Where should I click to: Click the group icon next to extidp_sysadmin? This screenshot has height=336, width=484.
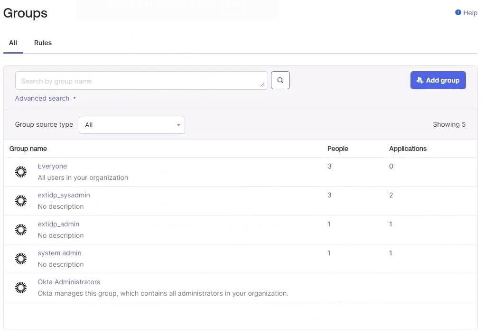pyautogui.click(x=21, y=201)
